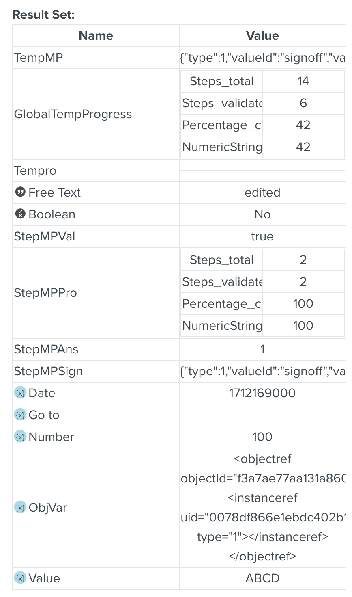Click the StepMPSign JSON value cell
This screenshot has width=352, height=597.
point(262,371)
